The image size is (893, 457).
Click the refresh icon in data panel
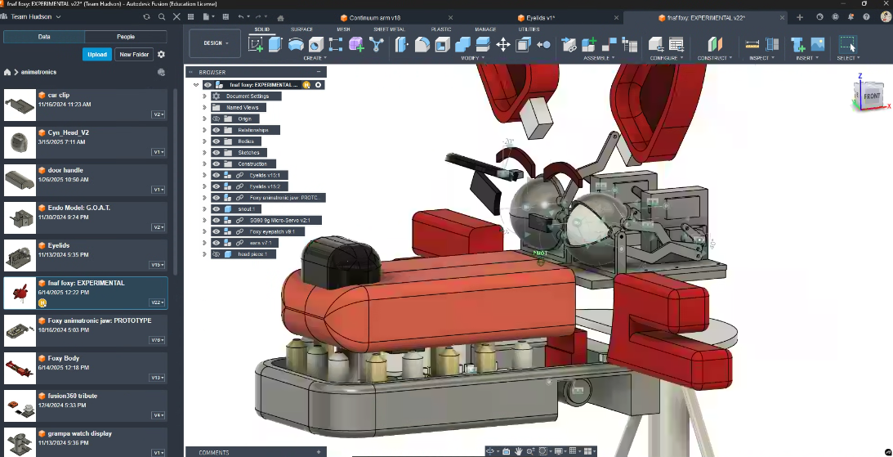point(147,17)
